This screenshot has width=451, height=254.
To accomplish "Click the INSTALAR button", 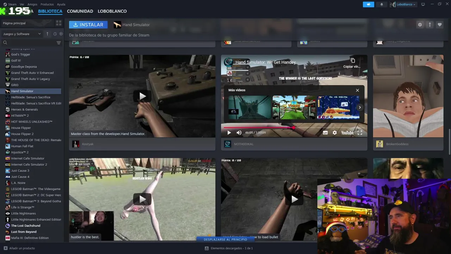I will pyautogui.click(x=88, y=25).
